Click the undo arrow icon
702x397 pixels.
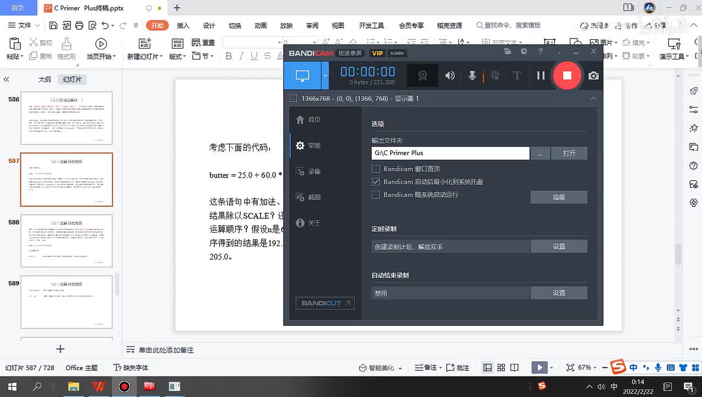105,25
